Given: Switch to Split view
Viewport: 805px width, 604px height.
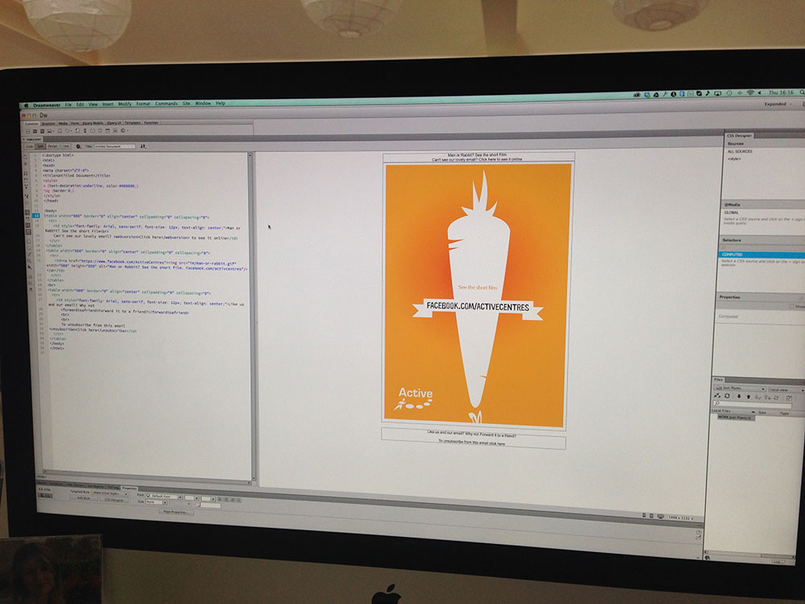Looking at the screenshot, I should click(40, 147).
